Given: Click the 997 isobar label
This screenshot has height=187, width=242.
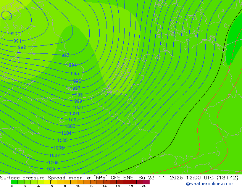Looking at the screenshot, I should click(x=76, y=88).
